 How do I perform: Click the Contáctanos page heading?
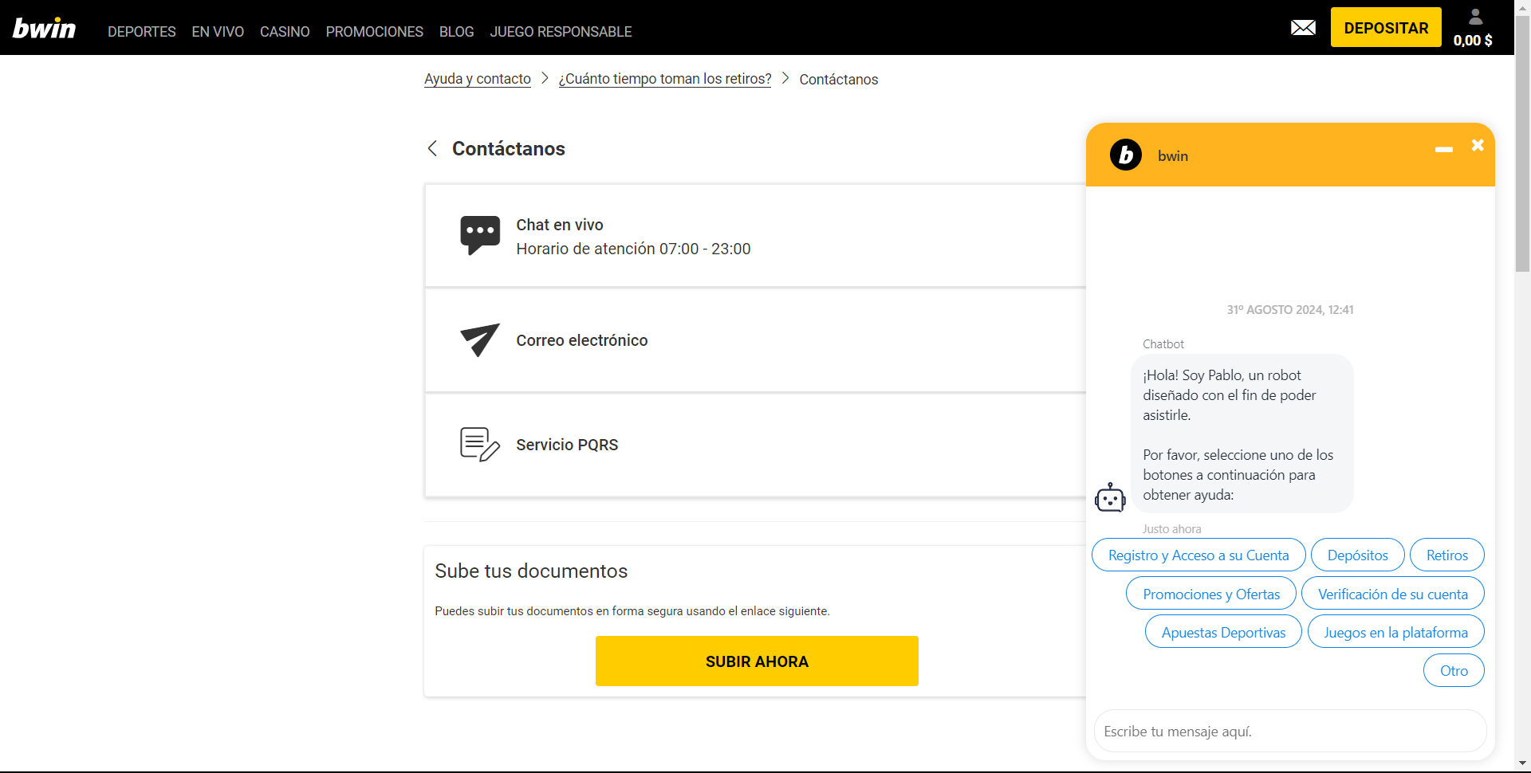pyautogui.click(x=509, y=148)
